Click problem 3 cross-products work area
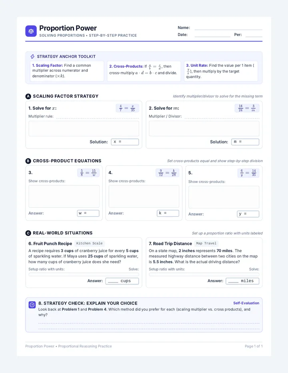Screen dimensions: 288x373 (x=64, y=197)
